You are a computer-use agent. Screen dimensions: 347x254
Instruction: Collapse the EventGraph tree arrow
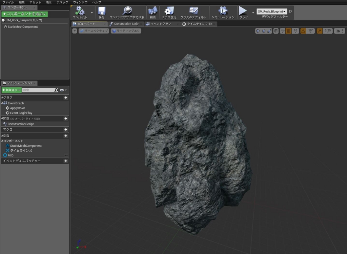[2, 103]
